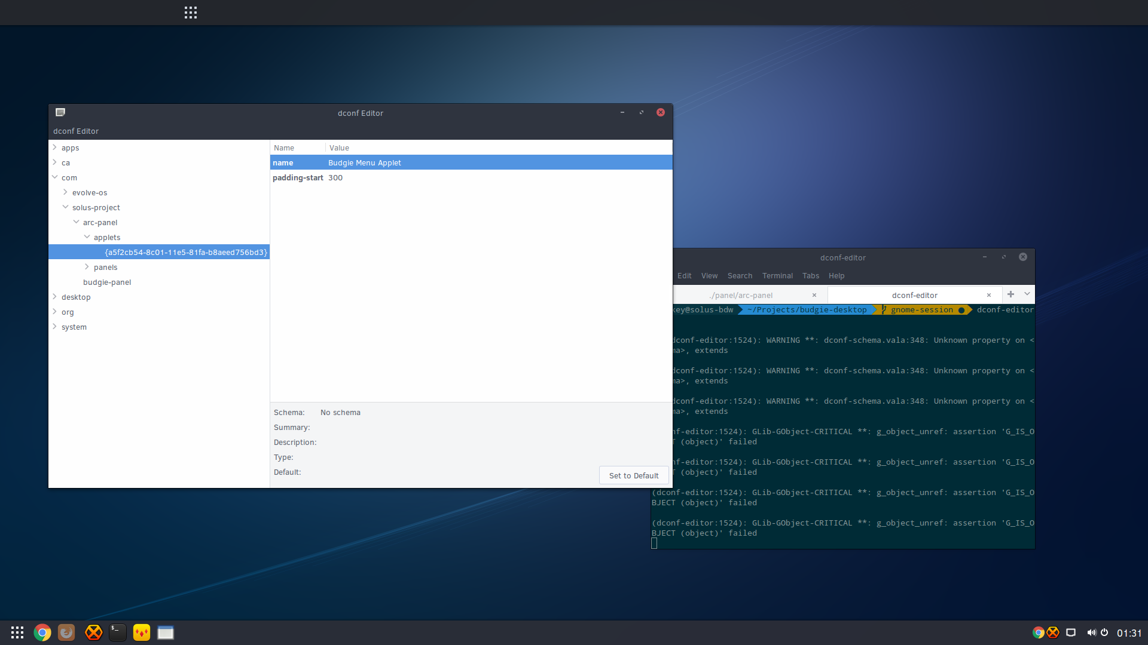
Task: Click the Set to Default button
Action: [634, 475]
